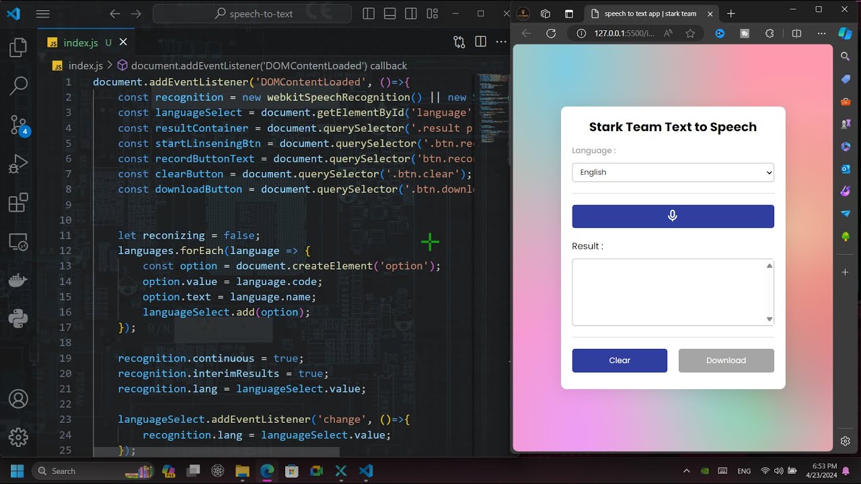Image resolution: width=861 pixels, height=484 pixels.
Task: Toggle panel layout in VS Code
Action: click(389, 13)
